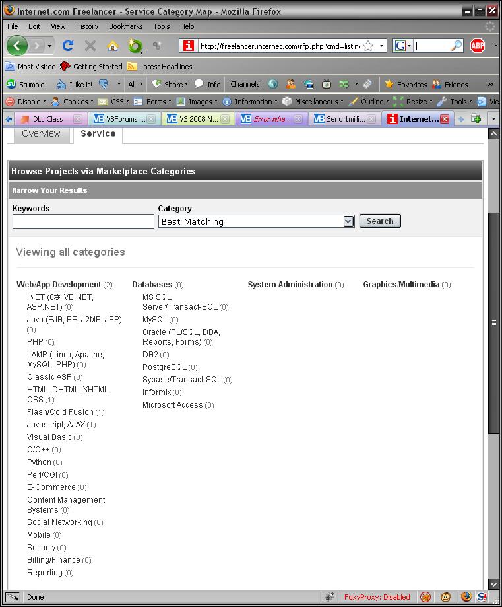Open the Bookmarks menu
This screenshot has height=607, width=502.
126,26
